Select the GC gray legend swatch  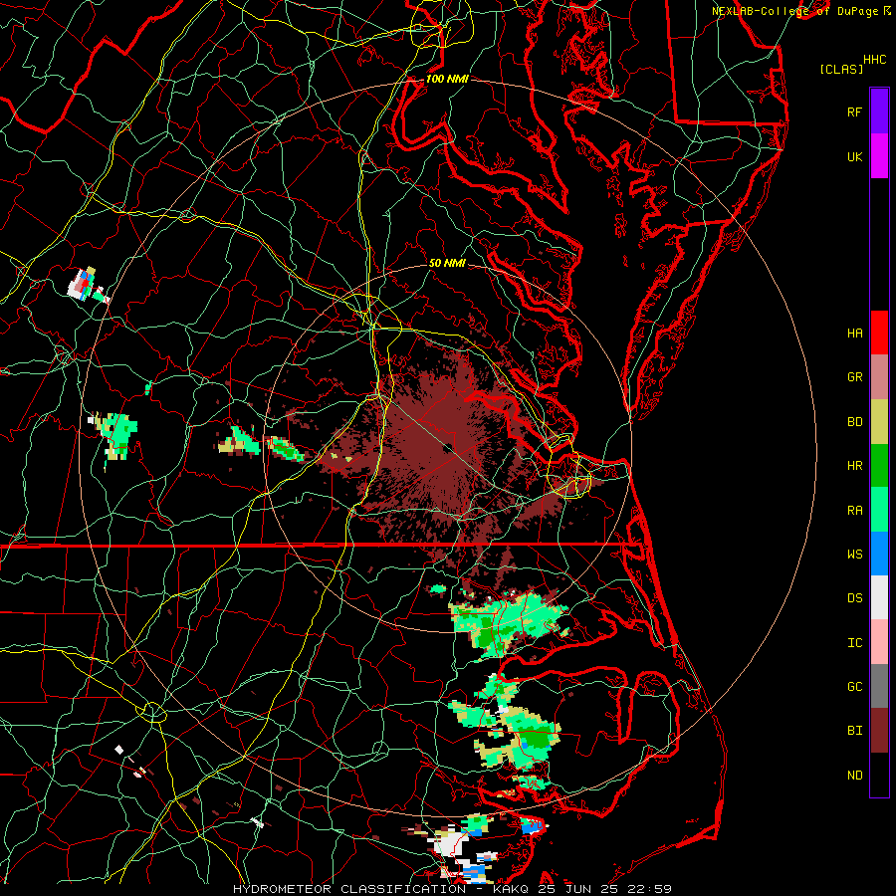(x=879, y=686)
